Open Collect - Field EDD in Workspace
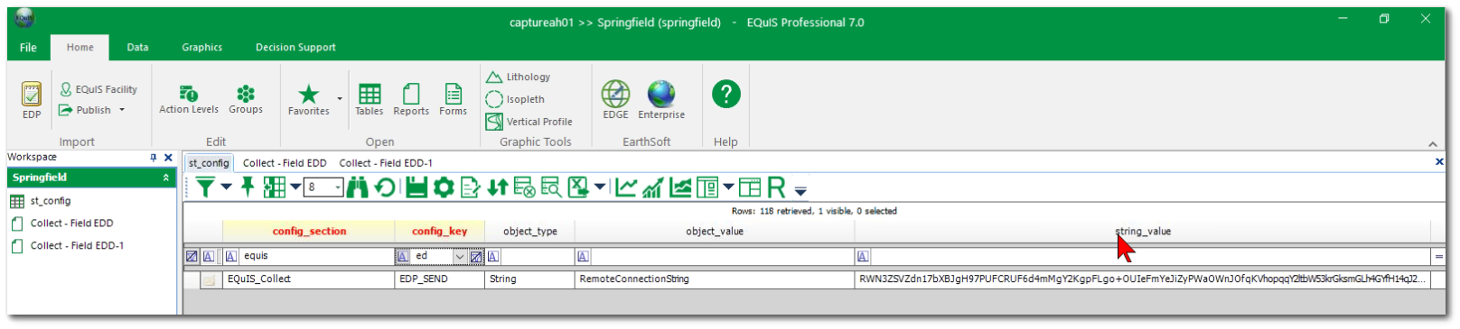Viewport: 1460px width, 329px height. tap(62, 224)
